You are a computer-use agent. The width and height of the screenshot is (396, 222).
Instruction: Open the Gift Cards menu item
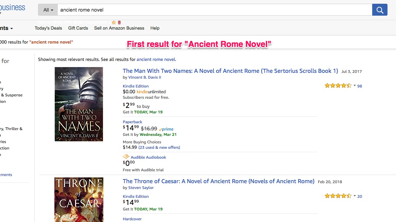point(78,28)
